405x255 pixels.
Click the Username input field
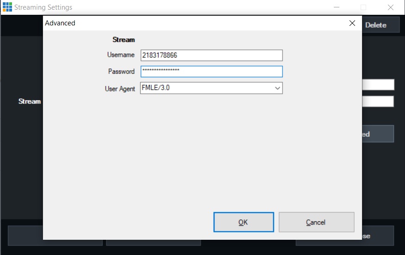(x=212, y=55)
